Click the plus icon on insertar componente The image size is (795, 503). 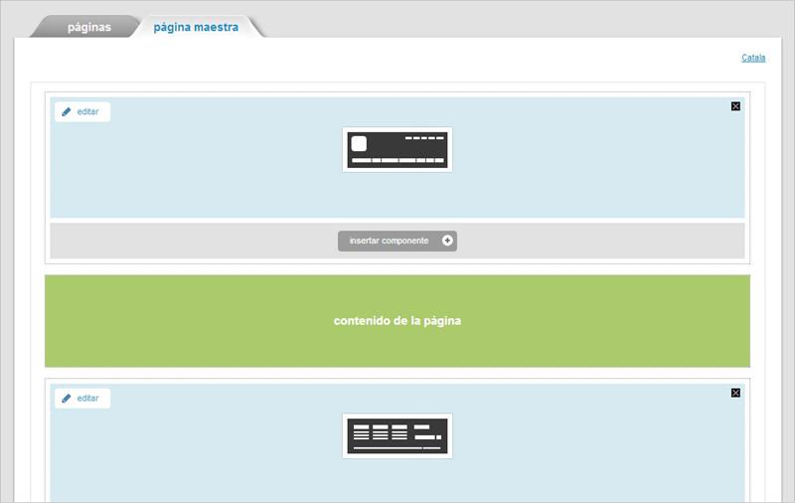click(x=447, y=241)
